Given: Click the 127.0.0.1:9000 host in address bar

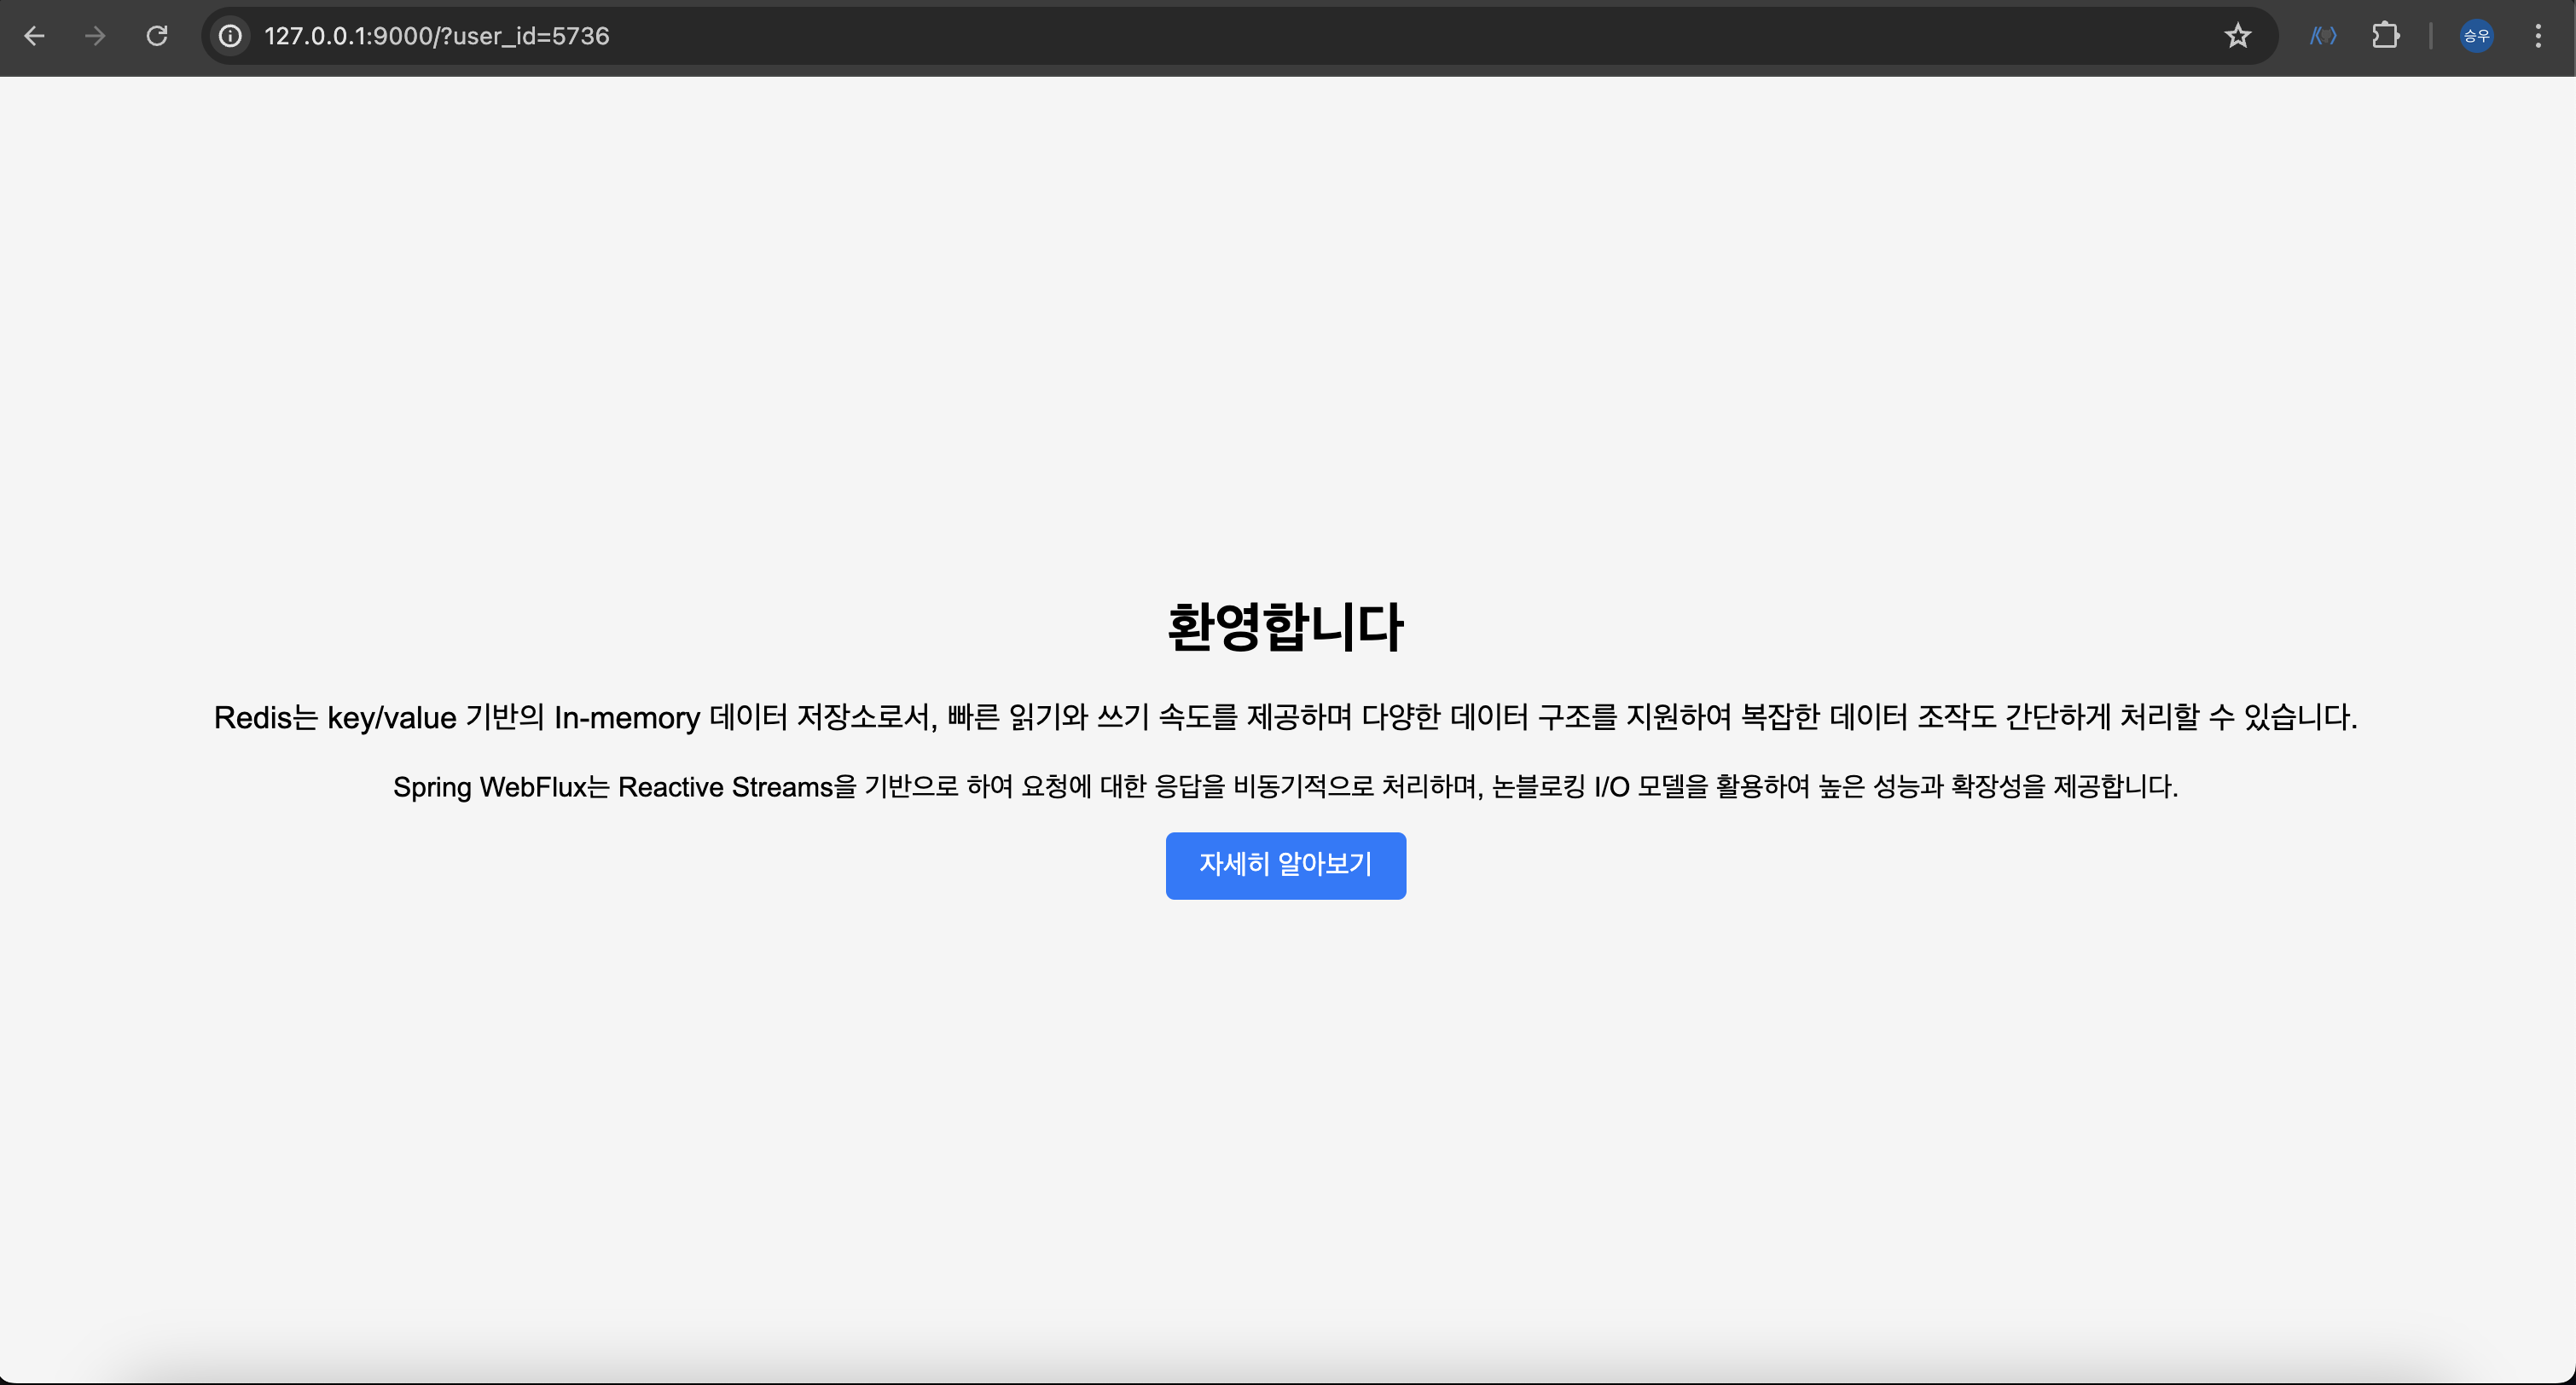Looking at the screenshot, I should click(347, 36).
